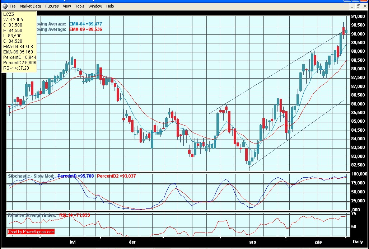369x249 pixels.
Task: Click the 90,000 price axis label
Action: pos(358,34)
